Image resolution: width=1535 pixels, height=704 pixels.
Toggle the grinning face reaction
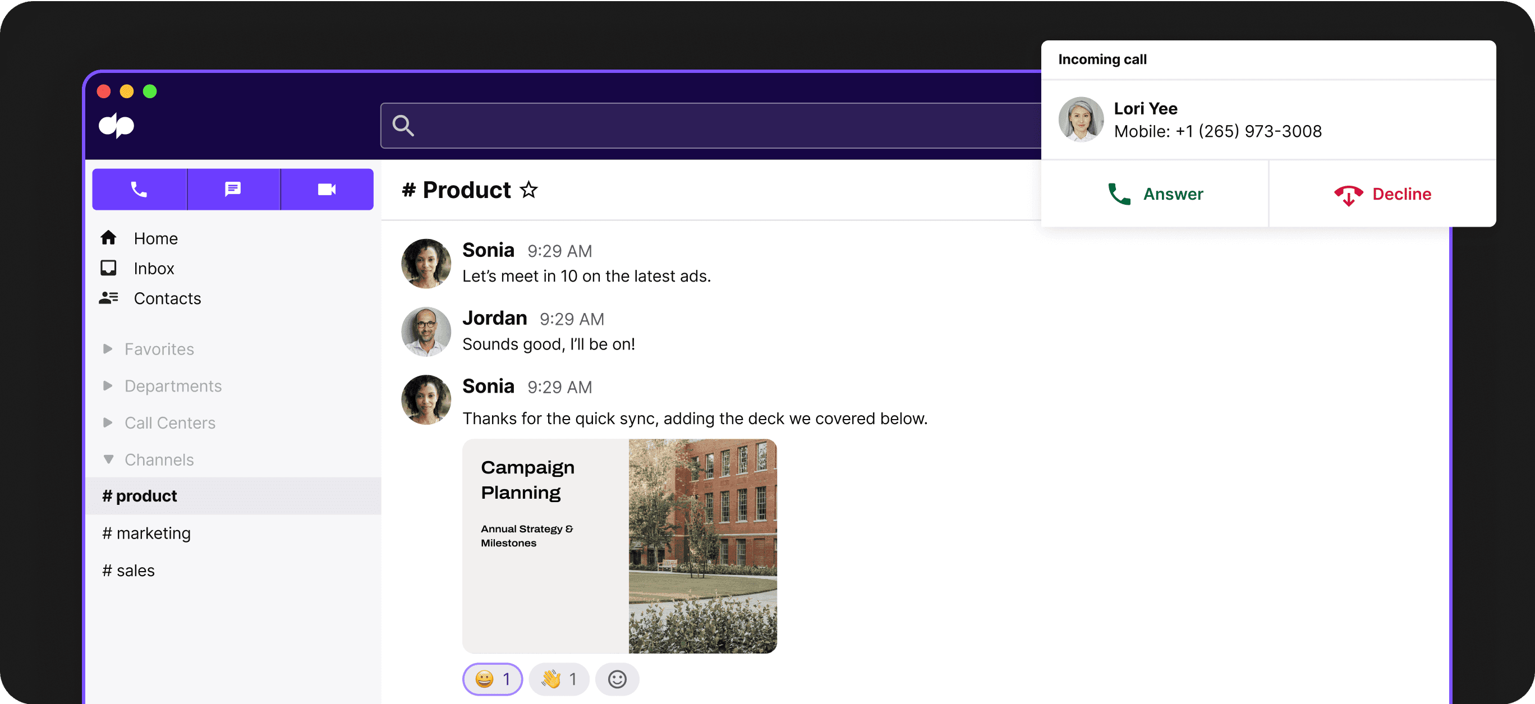click(x=492, y=679)
